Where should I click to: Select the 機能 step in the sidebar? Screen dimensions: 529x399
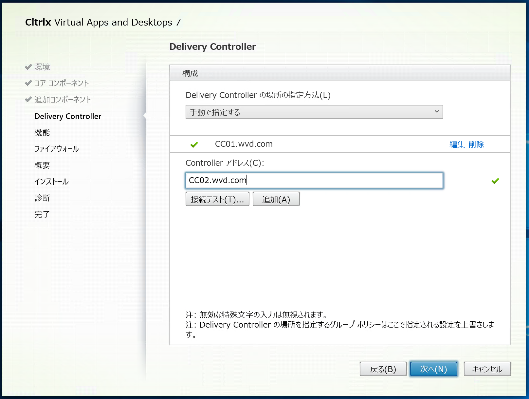click(x=42, y=132)
